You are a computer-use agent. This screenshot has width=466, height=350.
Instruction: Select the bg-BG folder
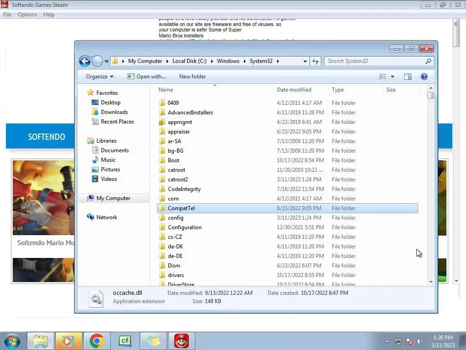(x=288, y=150)
